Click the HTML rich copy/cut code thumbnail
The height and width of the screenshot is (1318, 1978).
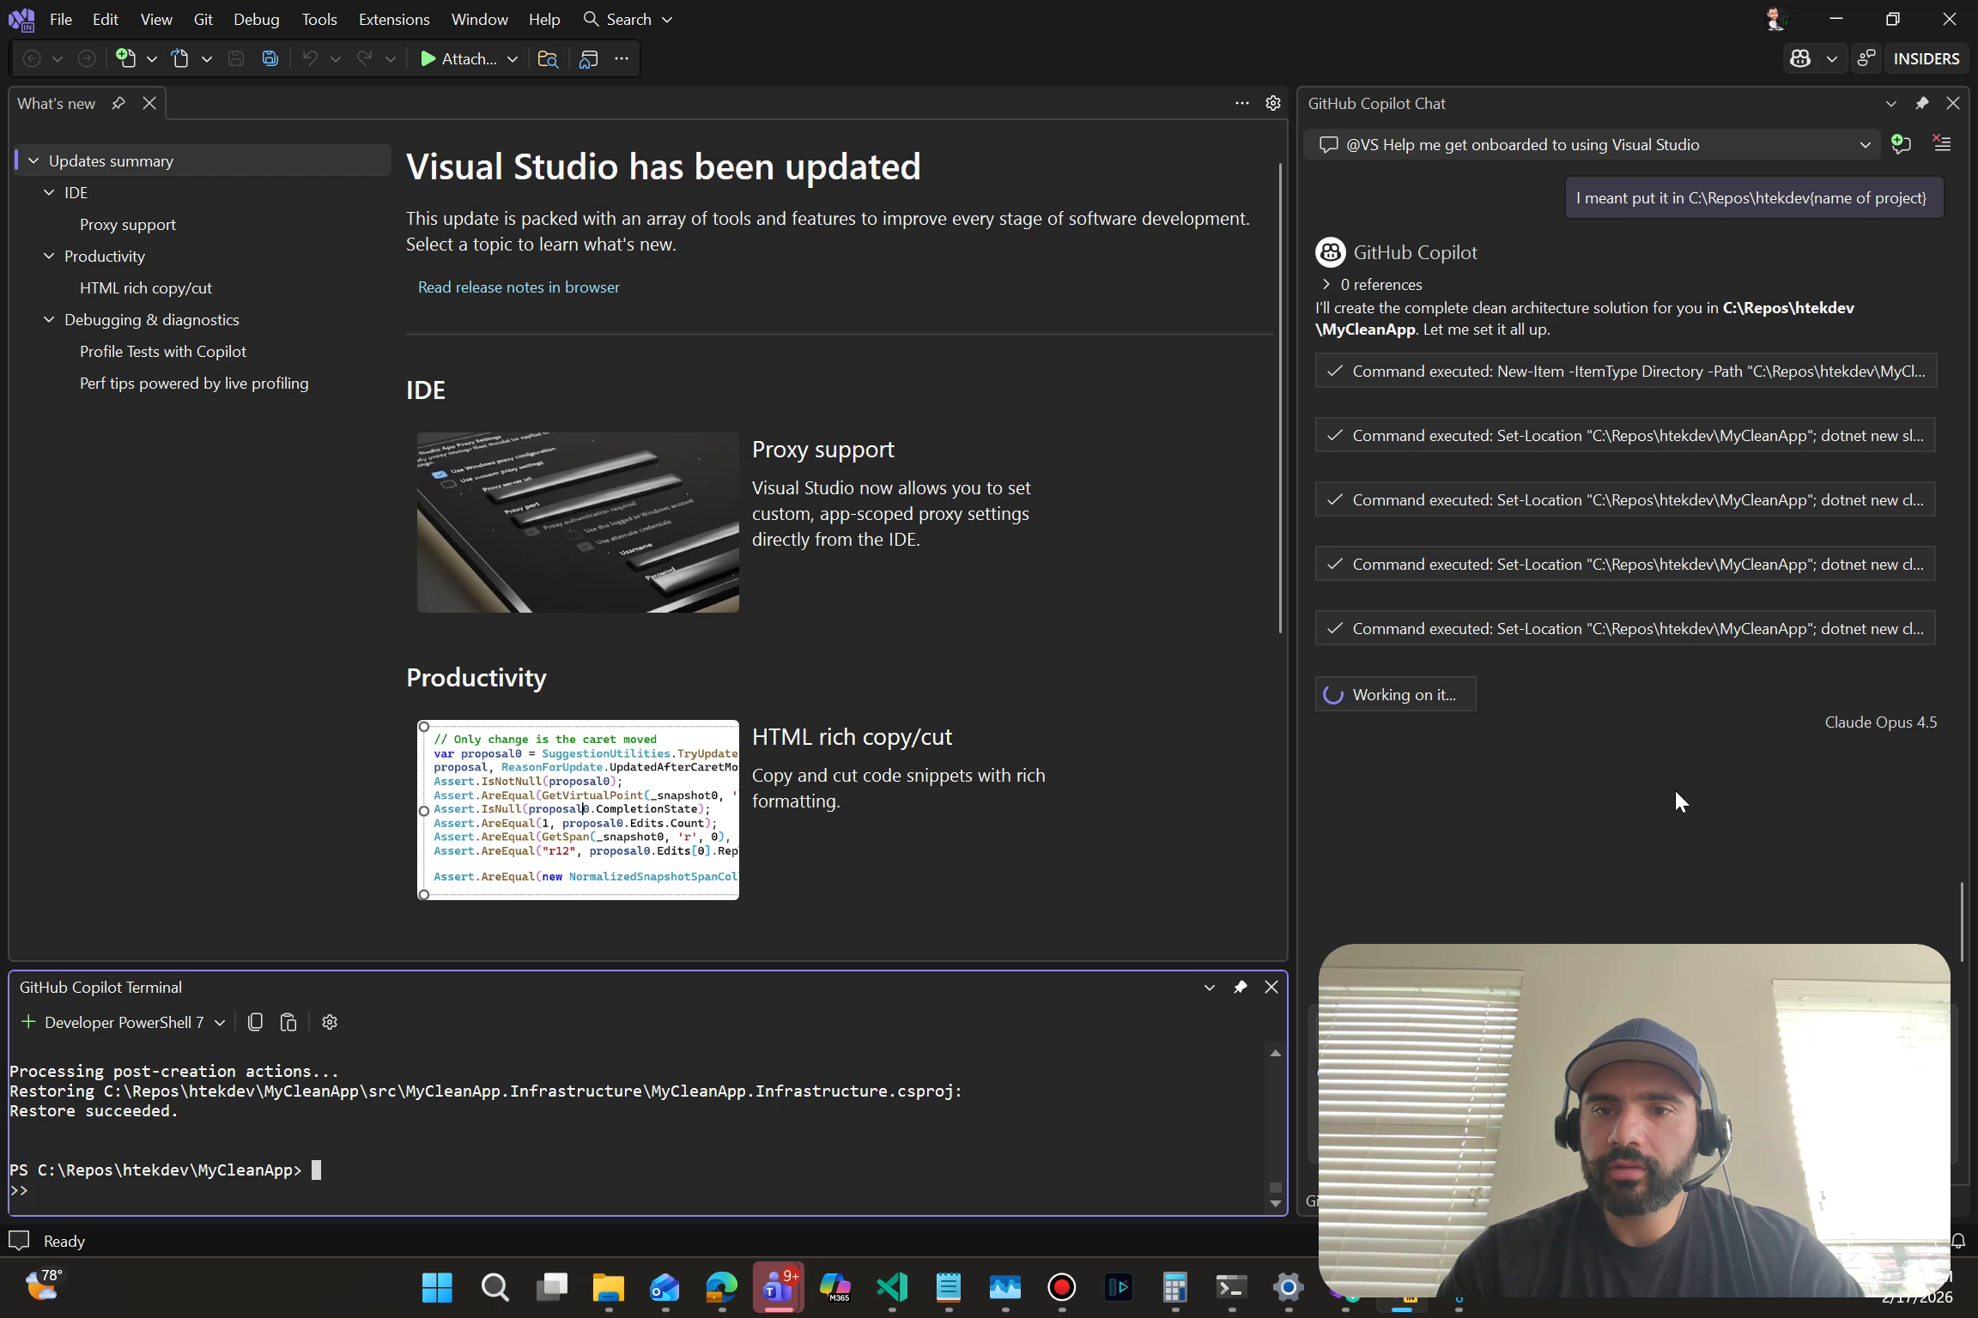[x=578, y=810]
